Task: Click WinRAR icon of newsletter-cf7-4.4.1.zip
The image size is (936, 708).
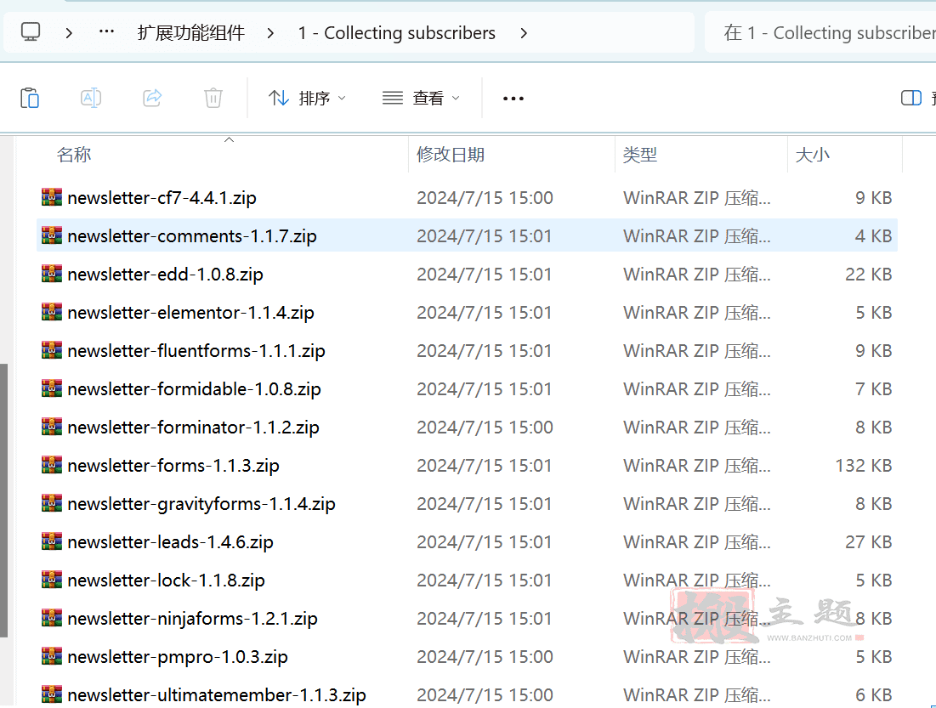Action: (x=52, y=197)
